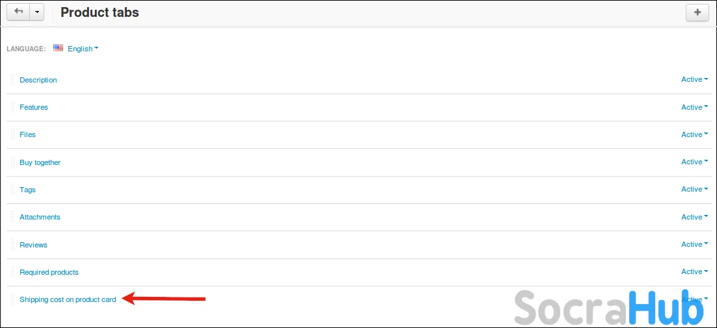Open the Required products tab link
The image size is (717, 328).
49,272
